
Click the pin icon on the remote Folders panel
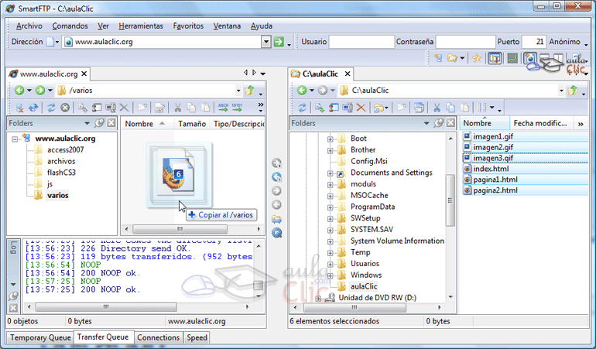click(x=99, y=123)
